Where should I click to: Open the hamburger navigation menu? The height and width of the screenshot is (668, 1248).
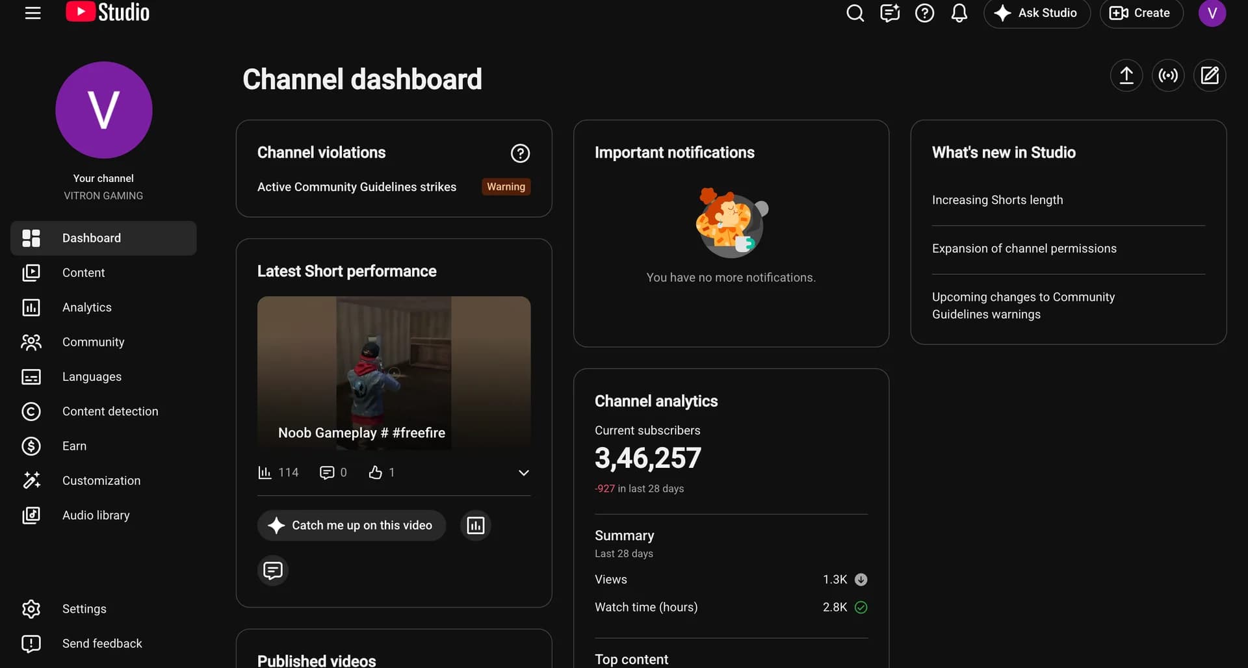pyautogui.click(x=32, y=13)
